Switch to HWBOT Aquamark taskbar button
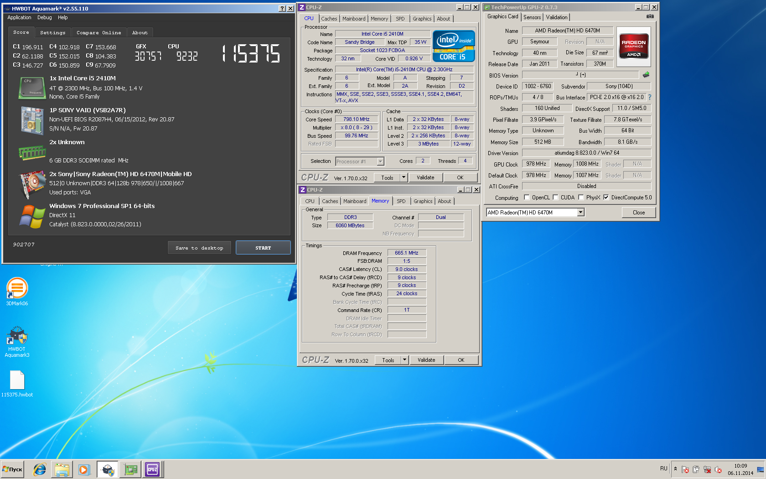This screenshot has height=479, width=766. coord(108,469)
